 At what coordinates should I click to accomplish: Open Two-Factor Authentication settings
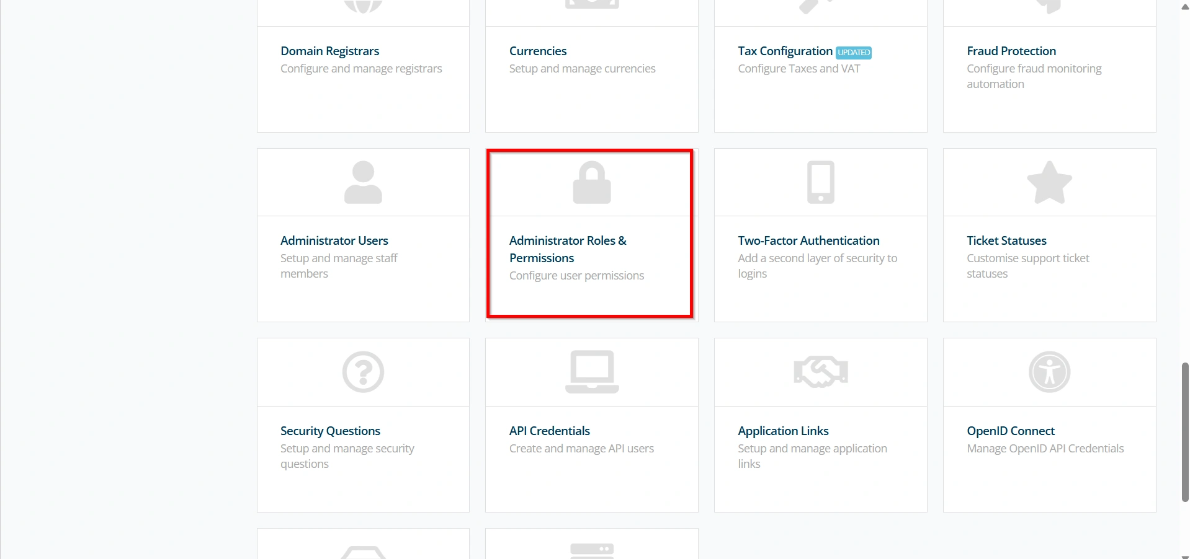[808, 240]
